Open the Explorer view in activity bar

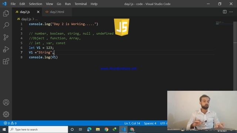point(6,13)
